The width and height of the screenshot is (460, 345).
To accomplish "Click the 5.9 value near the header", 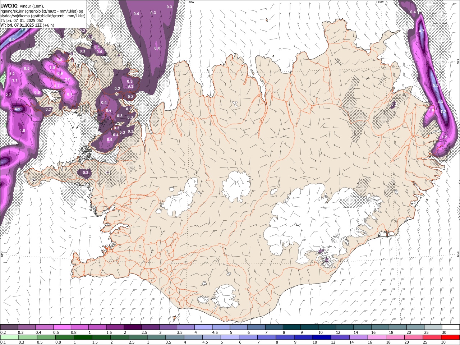I will coord(12,40).
